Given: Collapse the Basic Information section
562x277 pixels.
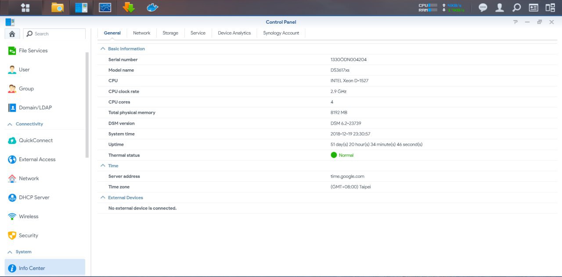Looking at the screenshot, I should coord(103,49).
